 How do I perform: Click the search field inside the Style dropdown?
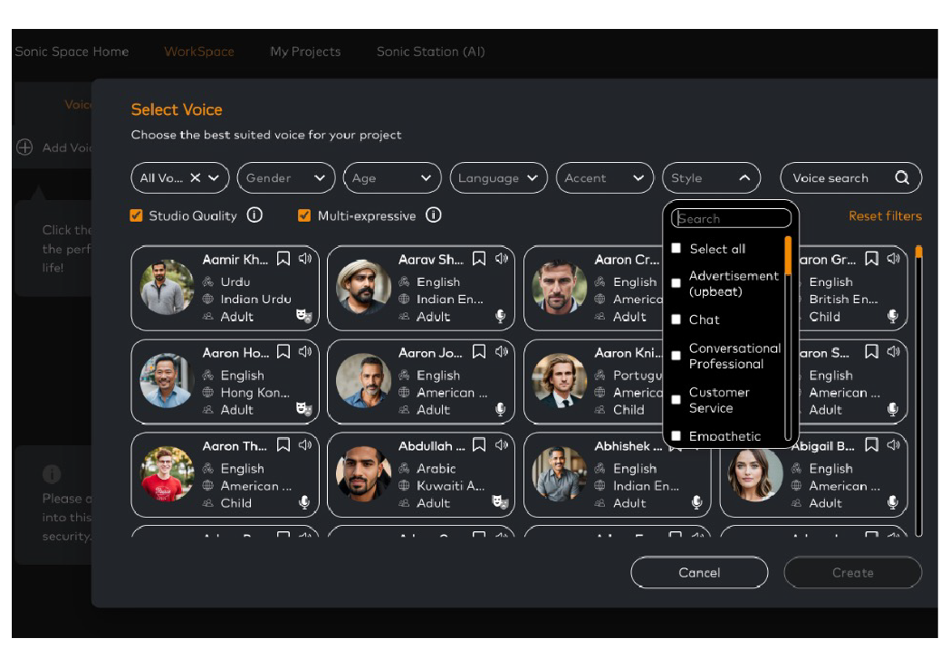click(x=730, y=217)
